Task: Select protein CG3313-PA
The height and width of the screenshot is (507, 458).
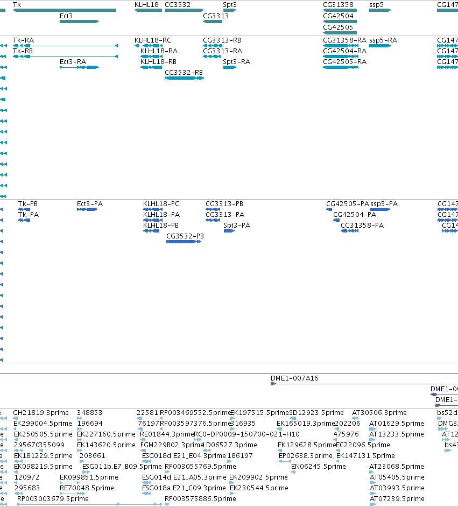Action: 213,220
